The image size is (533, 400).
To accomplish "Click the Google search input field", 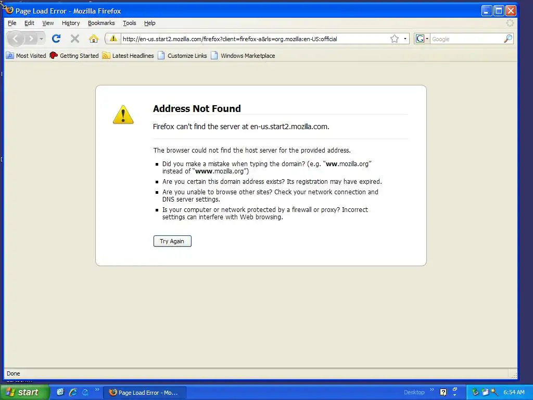I will tap(467, 39).
